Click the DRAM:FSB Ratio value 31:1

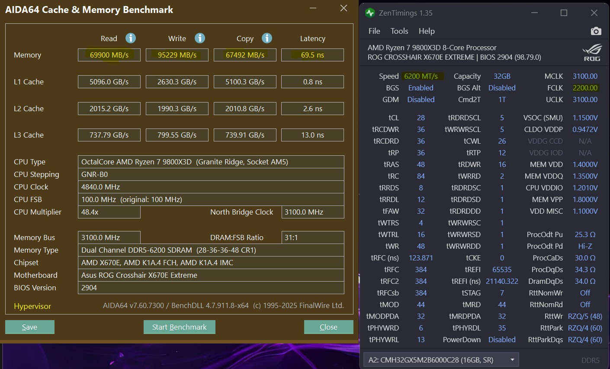[313, 237]
